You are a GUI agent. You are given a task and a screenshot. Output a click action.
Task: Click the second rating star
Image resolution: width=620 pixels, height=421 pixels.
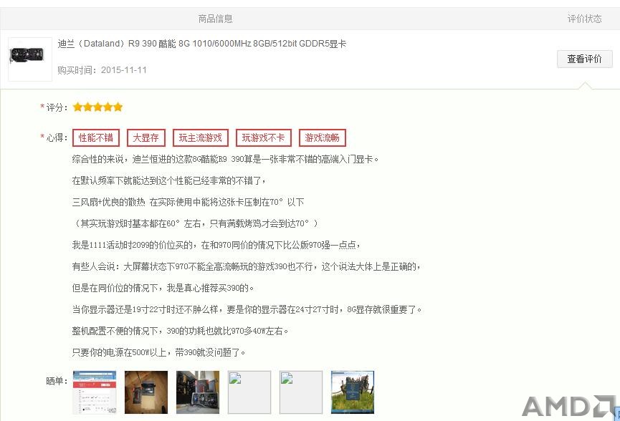pos(87,107)
